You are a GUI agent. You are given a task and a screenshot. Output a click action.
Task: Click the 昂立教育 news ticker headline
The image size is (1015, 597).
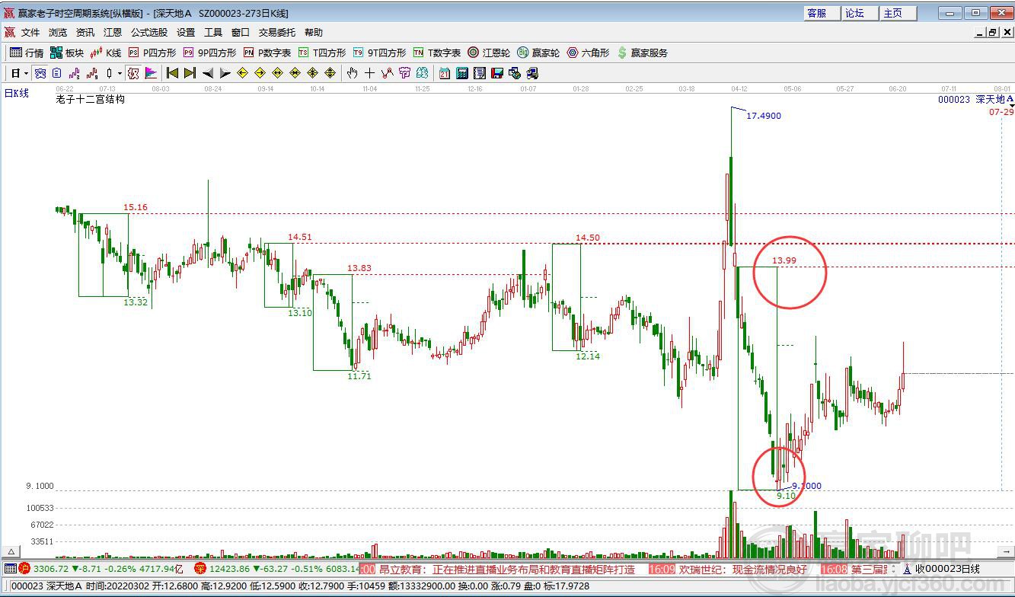pos(506,569)
